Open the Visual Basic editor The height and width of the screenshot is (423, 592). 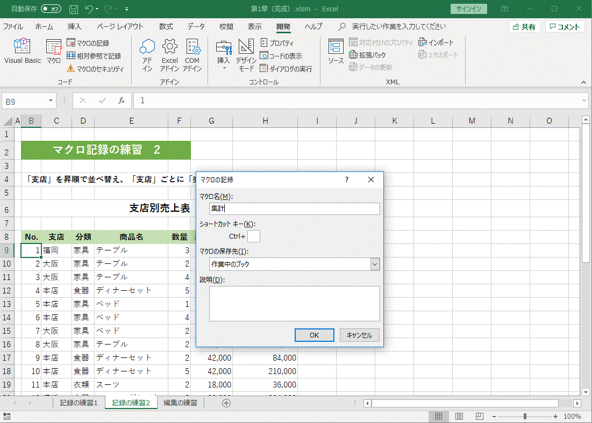coord(22,51)
